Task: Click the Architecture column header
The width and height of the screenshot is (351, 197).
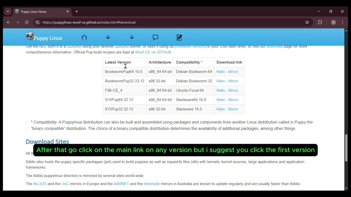Action: (160, 62)
